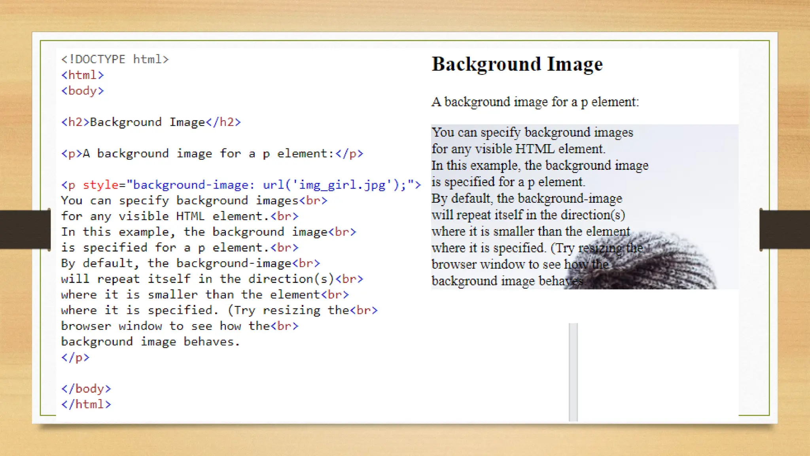This screenshot has width=810, height=456.
Task: Click rendered text 'A background image for a p element:'
Action: (535, 102)
